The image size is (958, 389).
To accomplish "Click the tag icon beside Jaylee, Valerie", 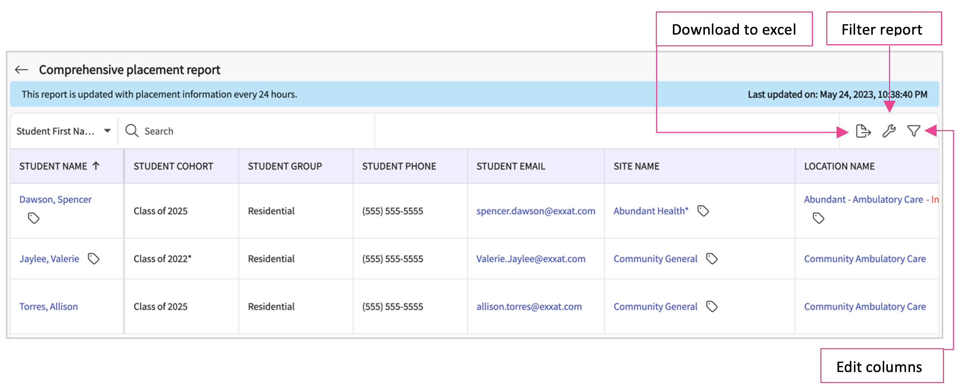I will pyautogui.click(x=93, y=258).
